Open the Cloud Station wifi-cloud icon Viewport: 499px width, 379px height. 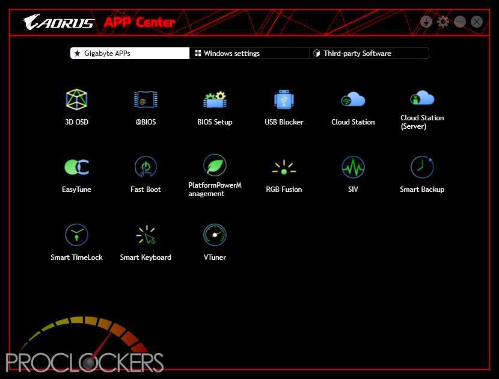353,99
